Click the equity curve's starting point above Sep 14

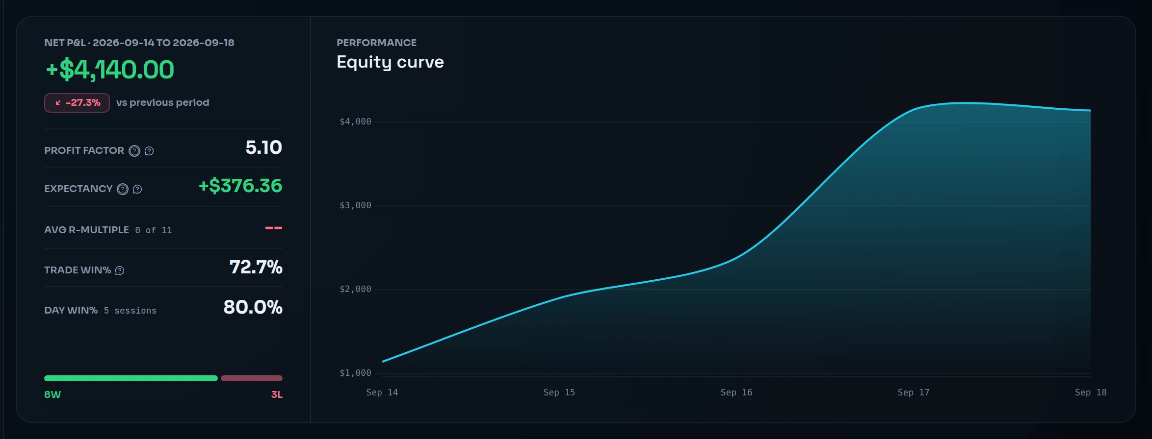coord(383,362)
